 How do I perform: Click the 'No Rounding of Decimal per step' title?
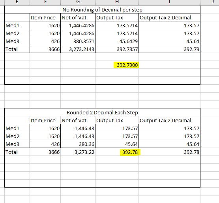(x=102, y=9)
